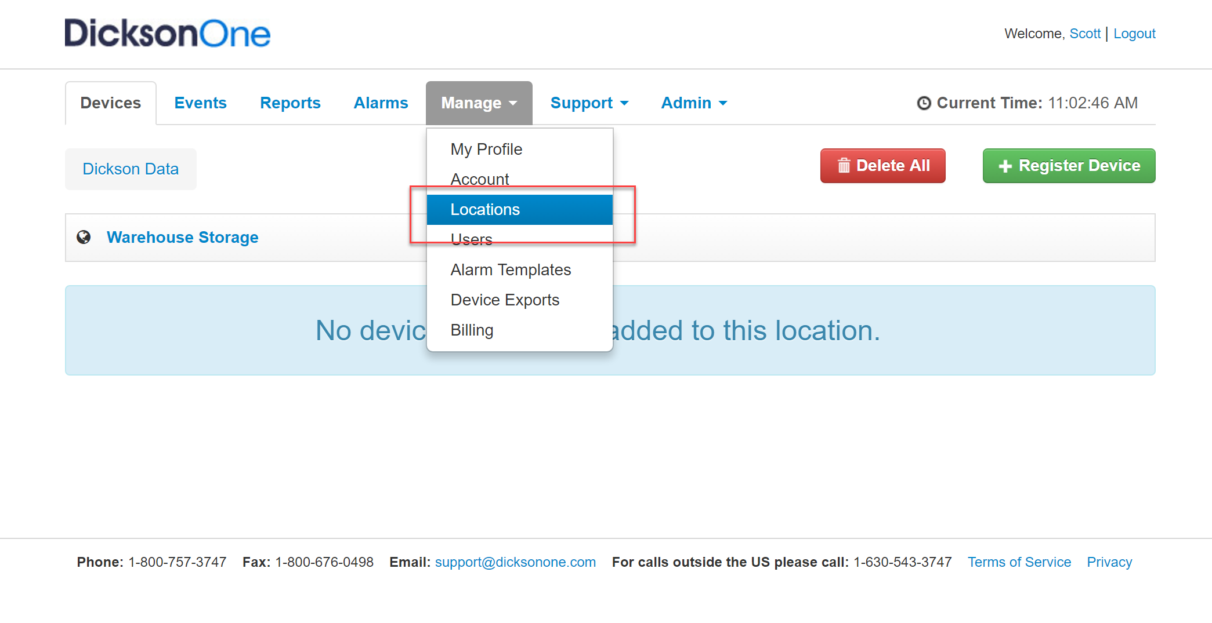Viewport: 1212px width, 623px height.
Task: Click the DicksonOne logo
Action: point(167,33)
